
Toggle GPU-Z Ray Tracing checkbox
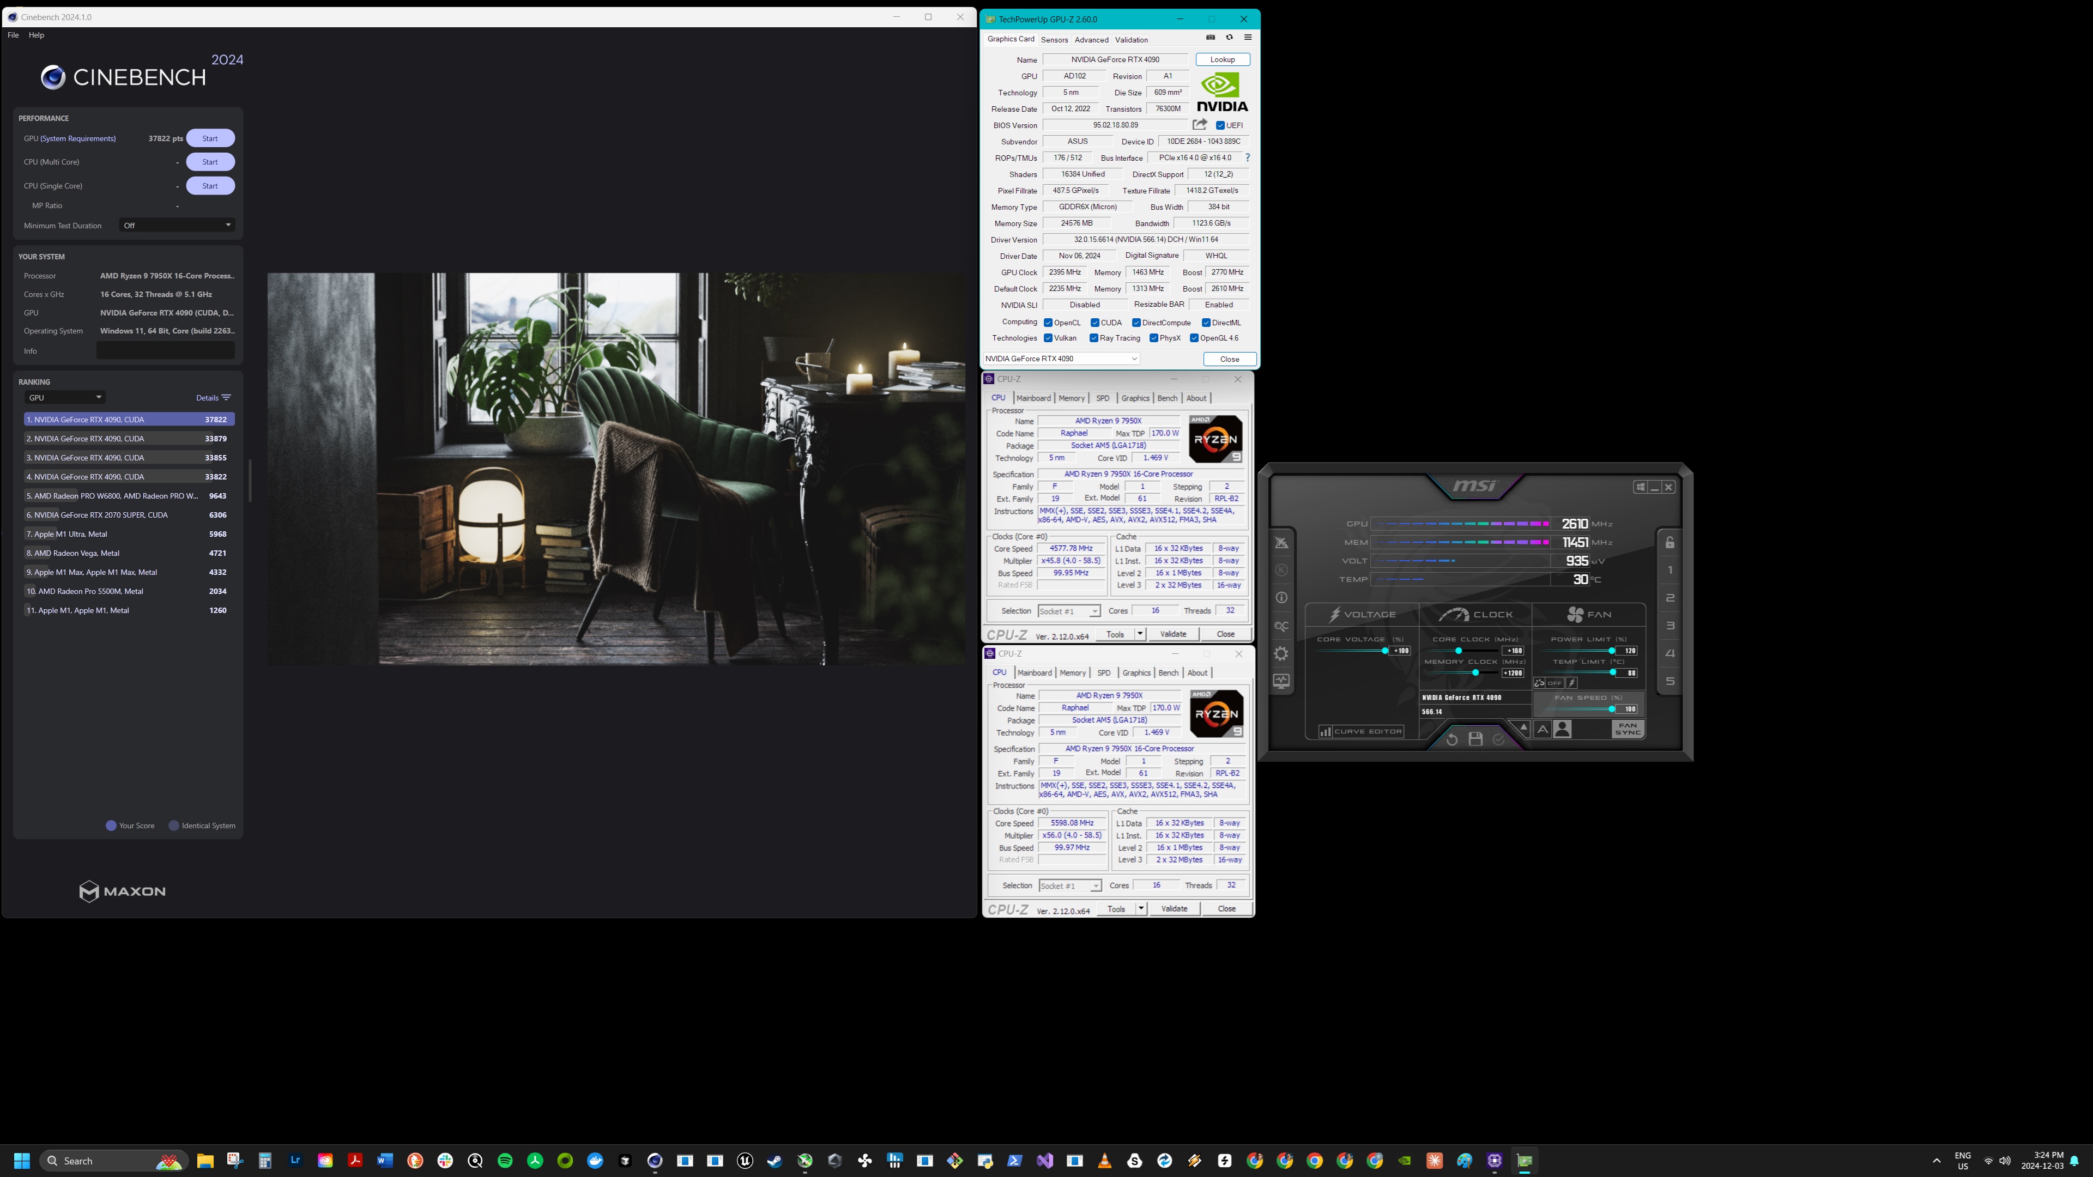1094,338
